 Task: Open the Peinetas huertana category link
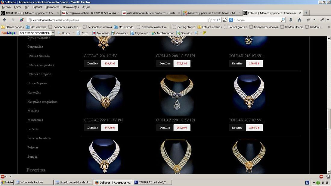point(39,138)
